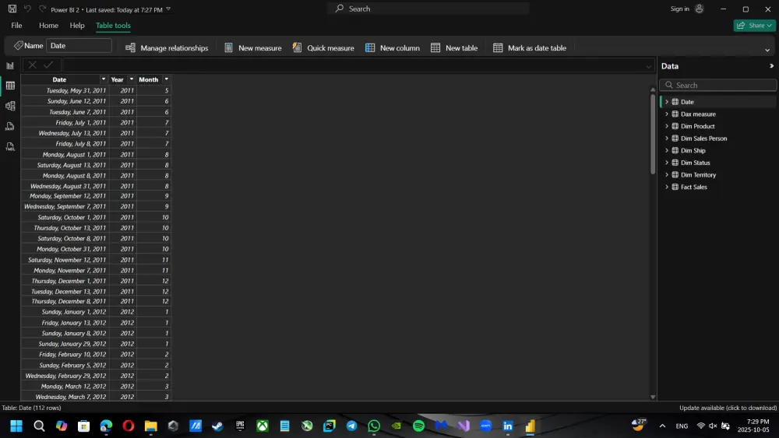Cancel formula with the X icon

click(x=32, y=65)
